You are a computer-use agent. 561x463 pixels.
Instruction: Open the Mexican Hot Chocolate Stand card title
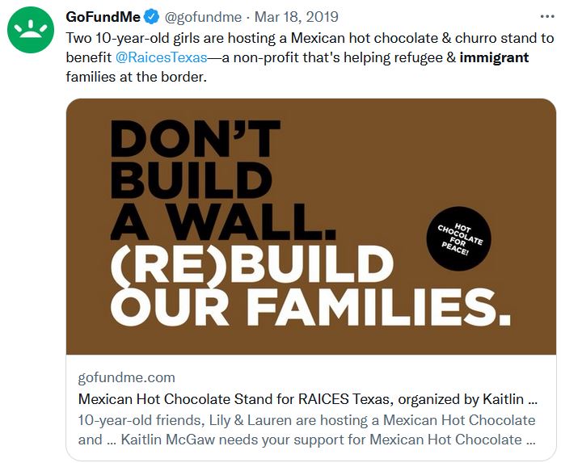[307, 399]
